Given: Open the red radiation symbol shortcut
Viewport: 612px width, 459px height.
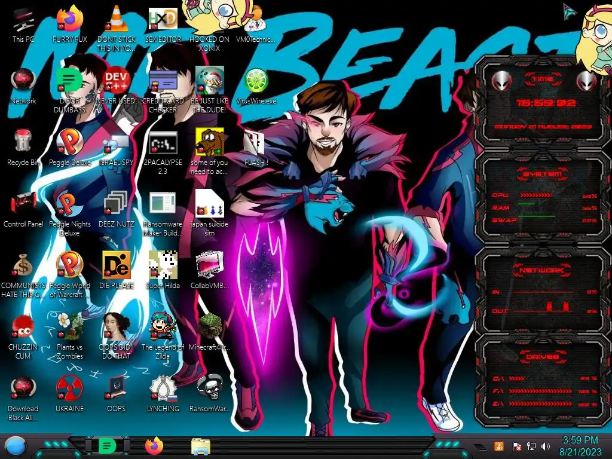Looking at the screenshot, I should pyautogui.click(x=69, y=394).
